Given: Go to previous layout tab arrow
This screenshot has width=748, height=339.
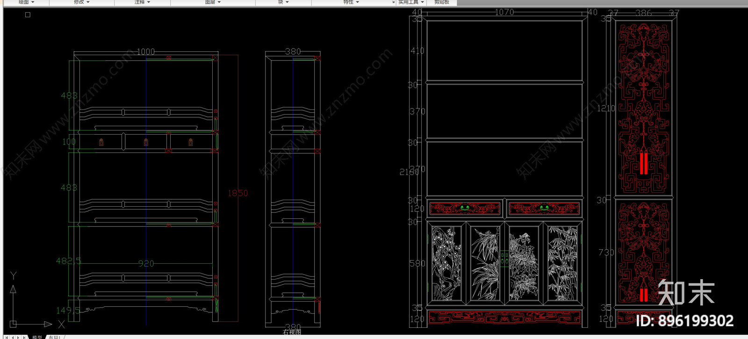Looking at the screenshot, I should pyautogui.click(x=13, y=337).
